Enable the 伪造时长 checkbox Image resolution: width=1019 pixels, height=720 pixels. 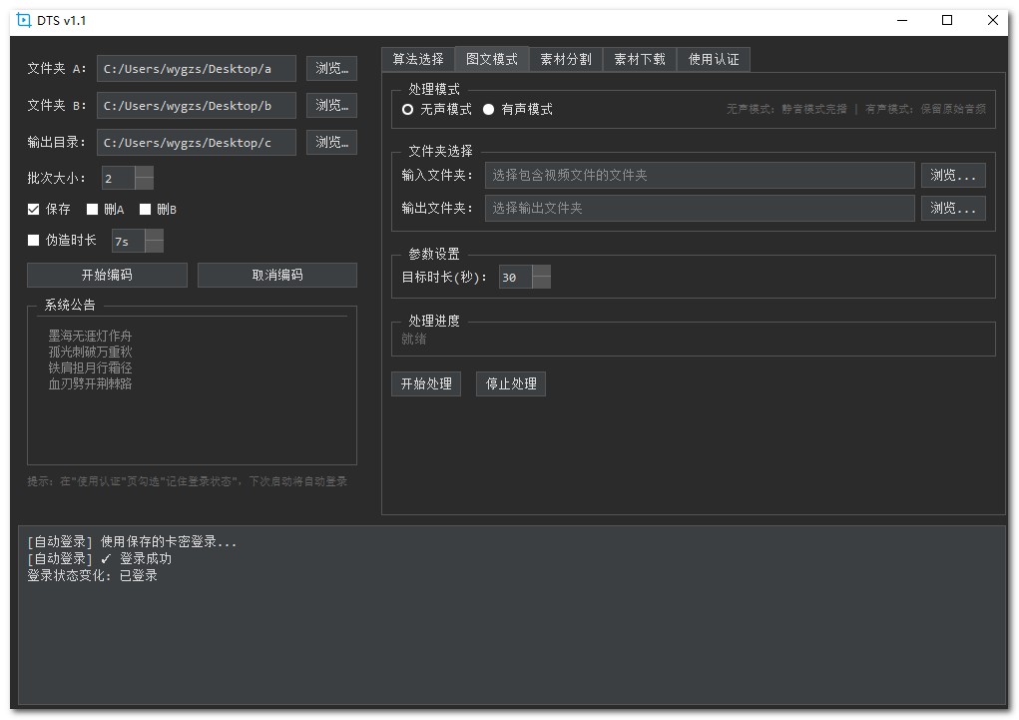[34, 241]
